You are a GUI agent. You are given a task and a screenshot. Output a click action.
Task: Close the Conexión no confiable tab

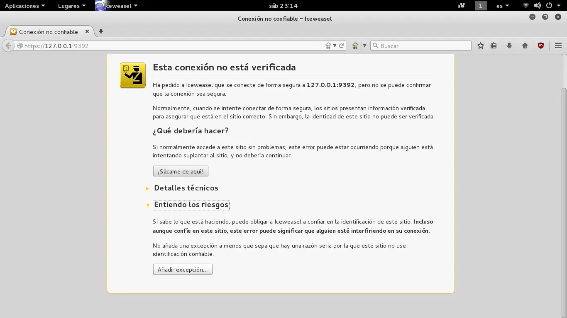87,31
